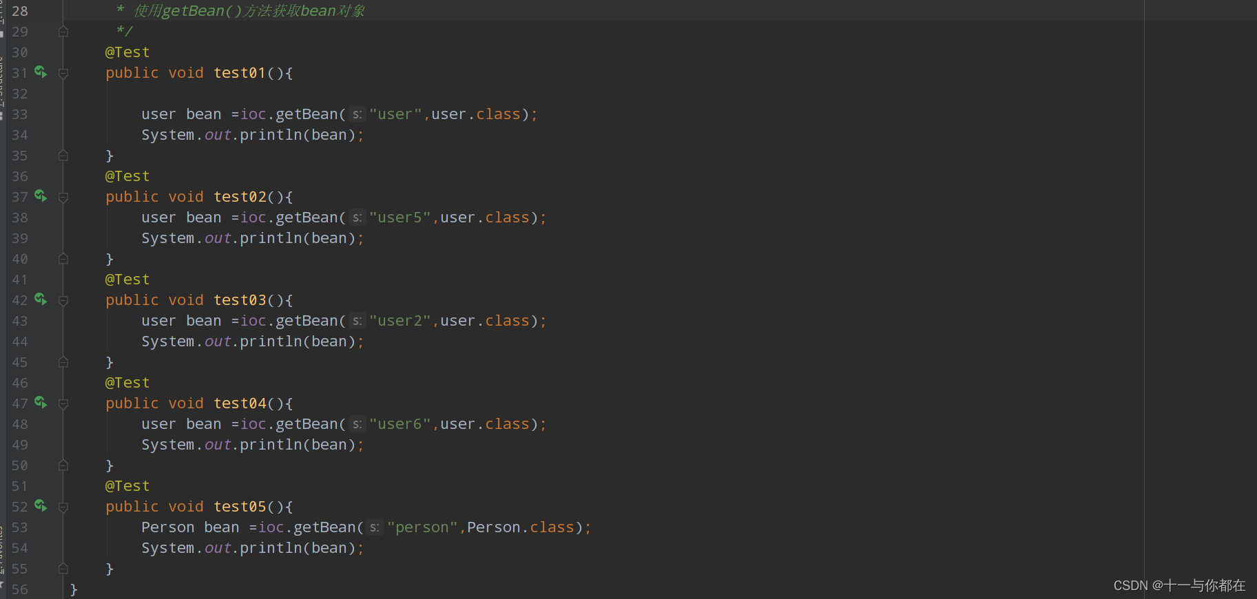Collapse the comment fold marker on line 29
Viewport: 1257px width, 599px height.
point(63,32)
